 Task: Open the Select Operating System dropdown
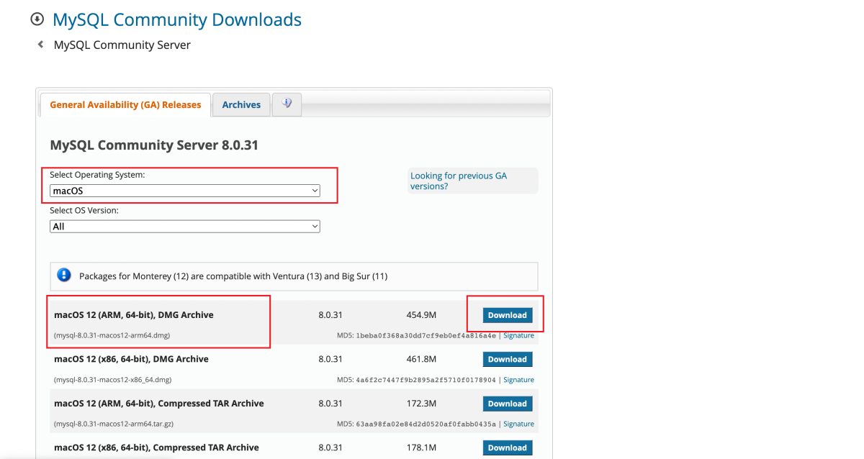coord(185,191)
